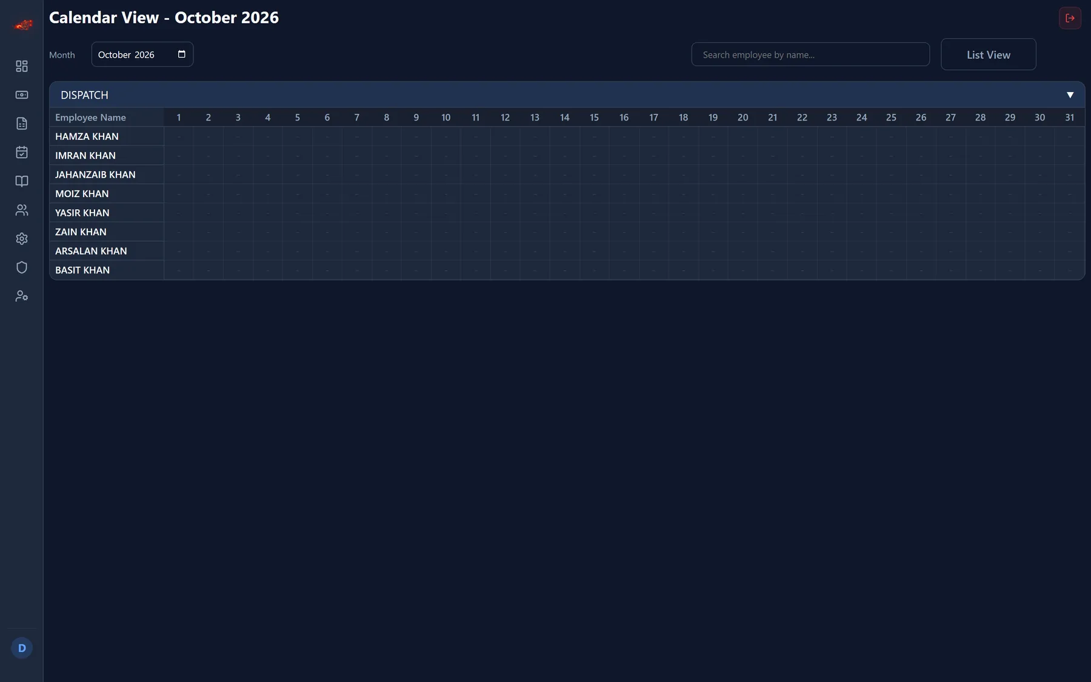Screen dimensions: 1091x682
Task: Open the month picker calendar icon
Action: coord(181,54)
